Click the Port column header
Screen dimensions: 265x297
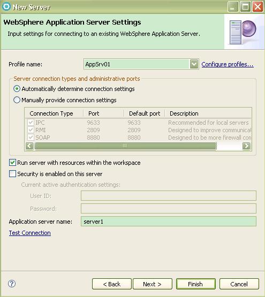(x=104, y=113)
